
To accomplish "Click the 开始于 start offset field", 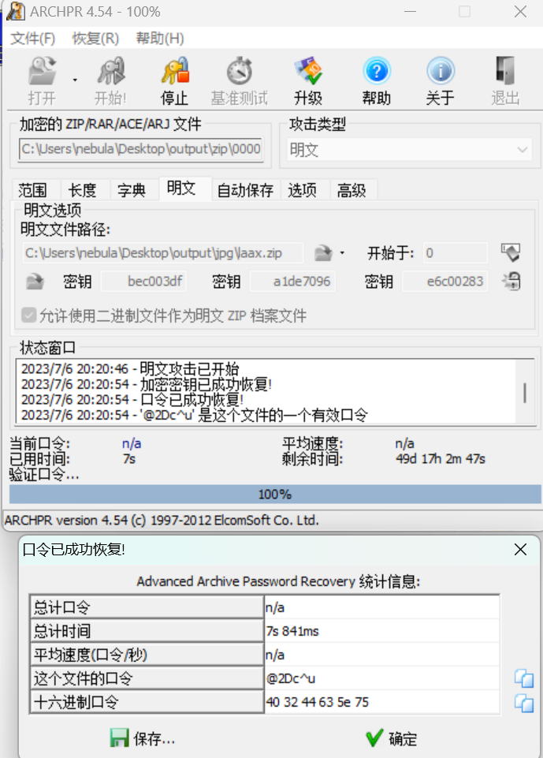I will click(455, 253).
